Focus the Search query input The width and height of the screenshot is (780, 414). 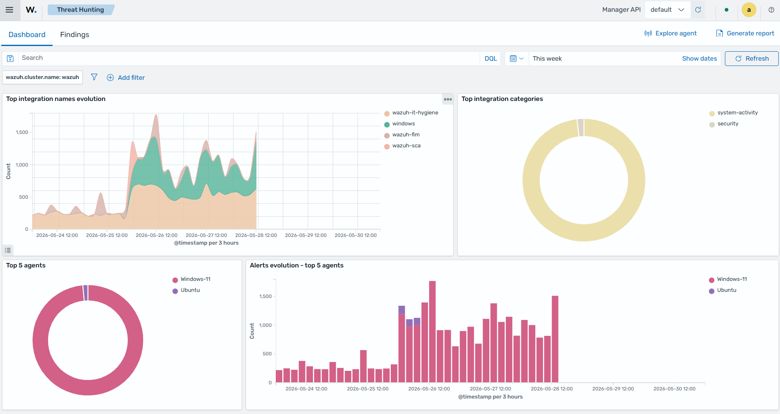(x=249, y=58)
